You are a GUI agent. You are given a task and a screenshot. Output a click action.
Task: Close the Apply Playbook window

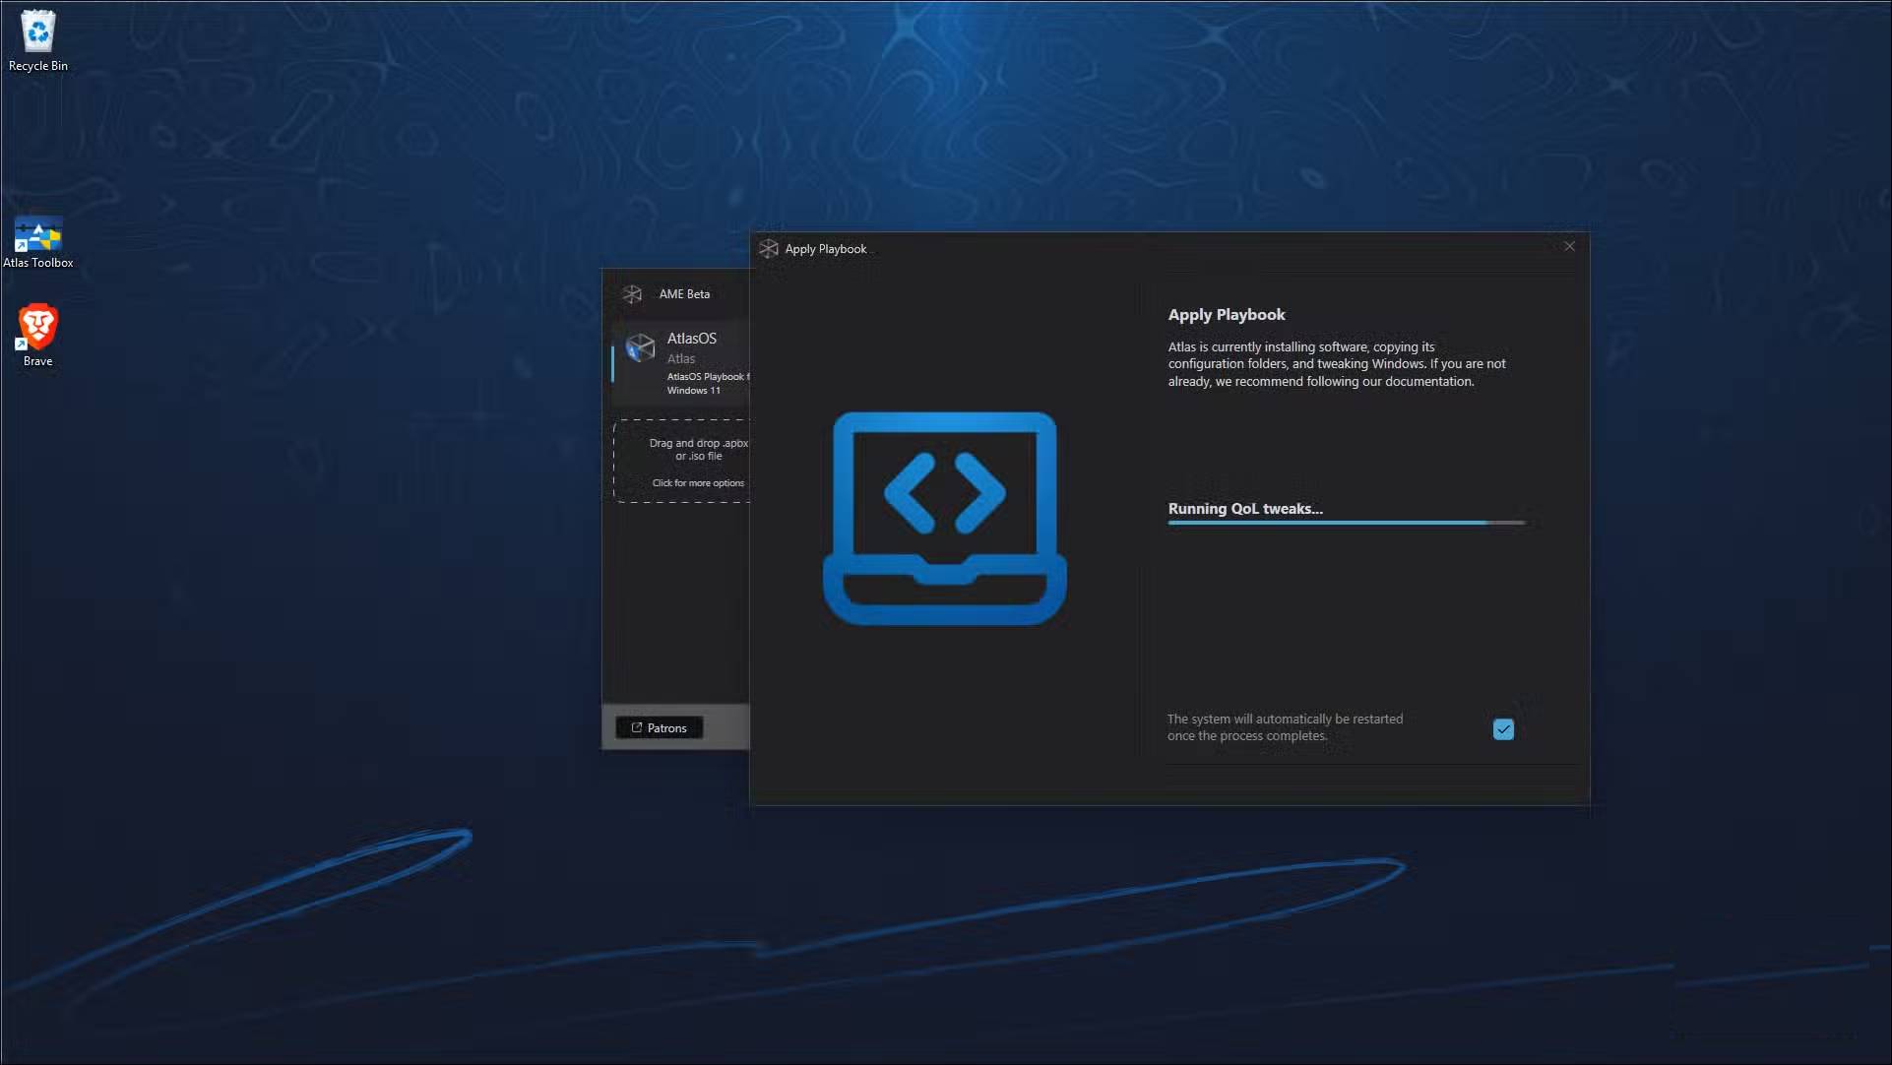coord(1569,246)
